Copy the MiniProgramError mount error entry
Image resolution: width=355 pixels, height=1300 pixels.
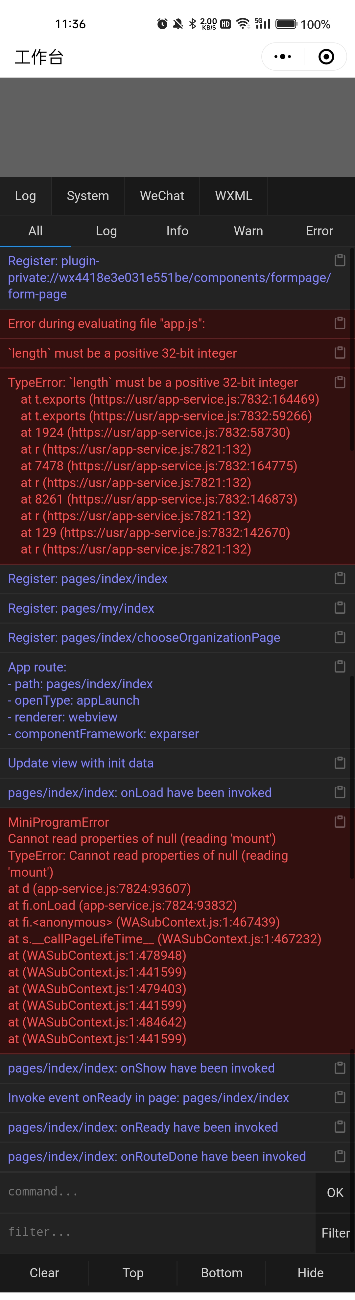tap(340, 822)
